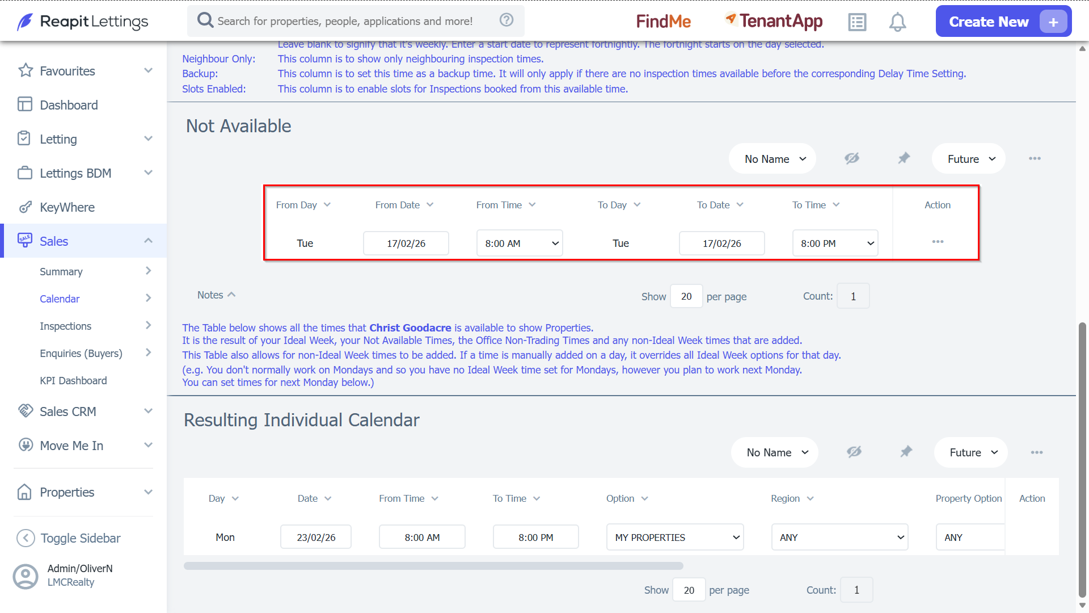Click the horizontal scrollbar under the calendar table
1089x613 pixels.
point(433,566)
